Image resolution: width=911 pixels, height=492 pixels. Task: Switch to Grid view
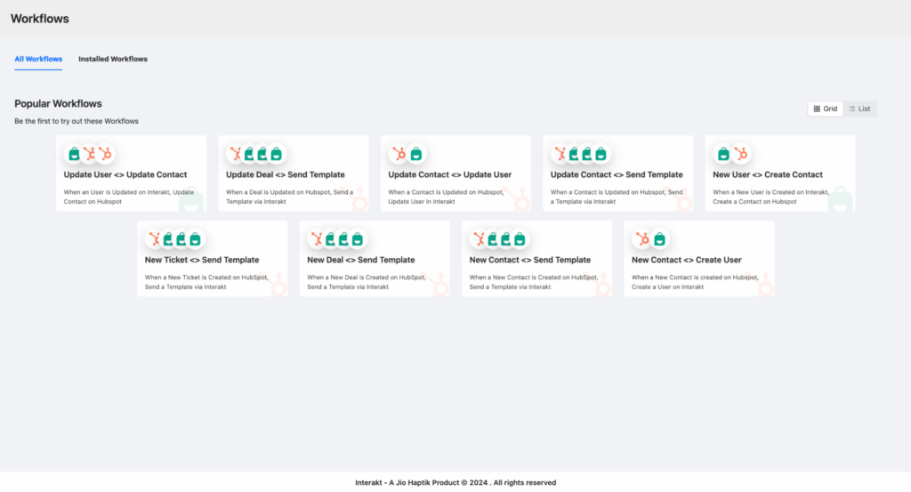click(825, 109)
